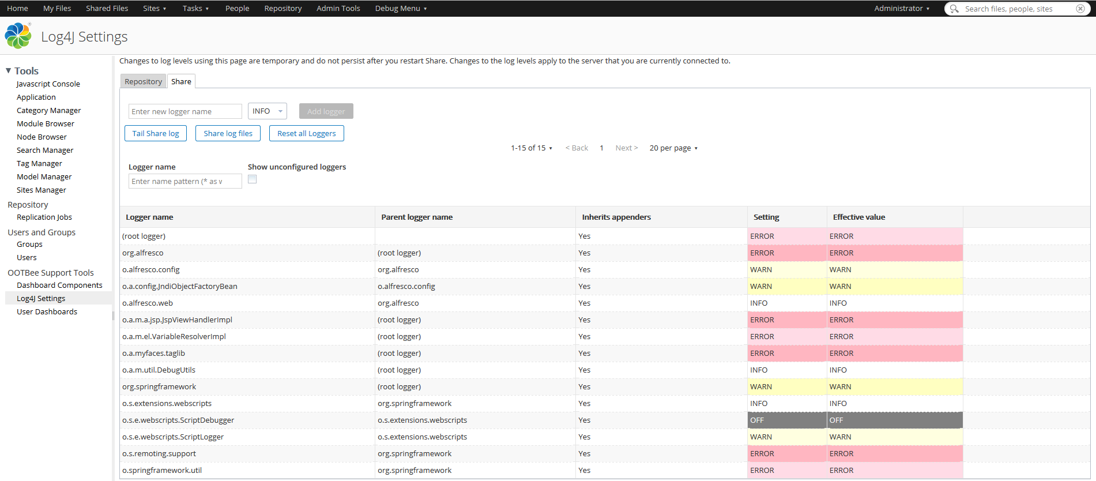
Task: Click the search files, people, sites box
Action: pos(1017,9)
